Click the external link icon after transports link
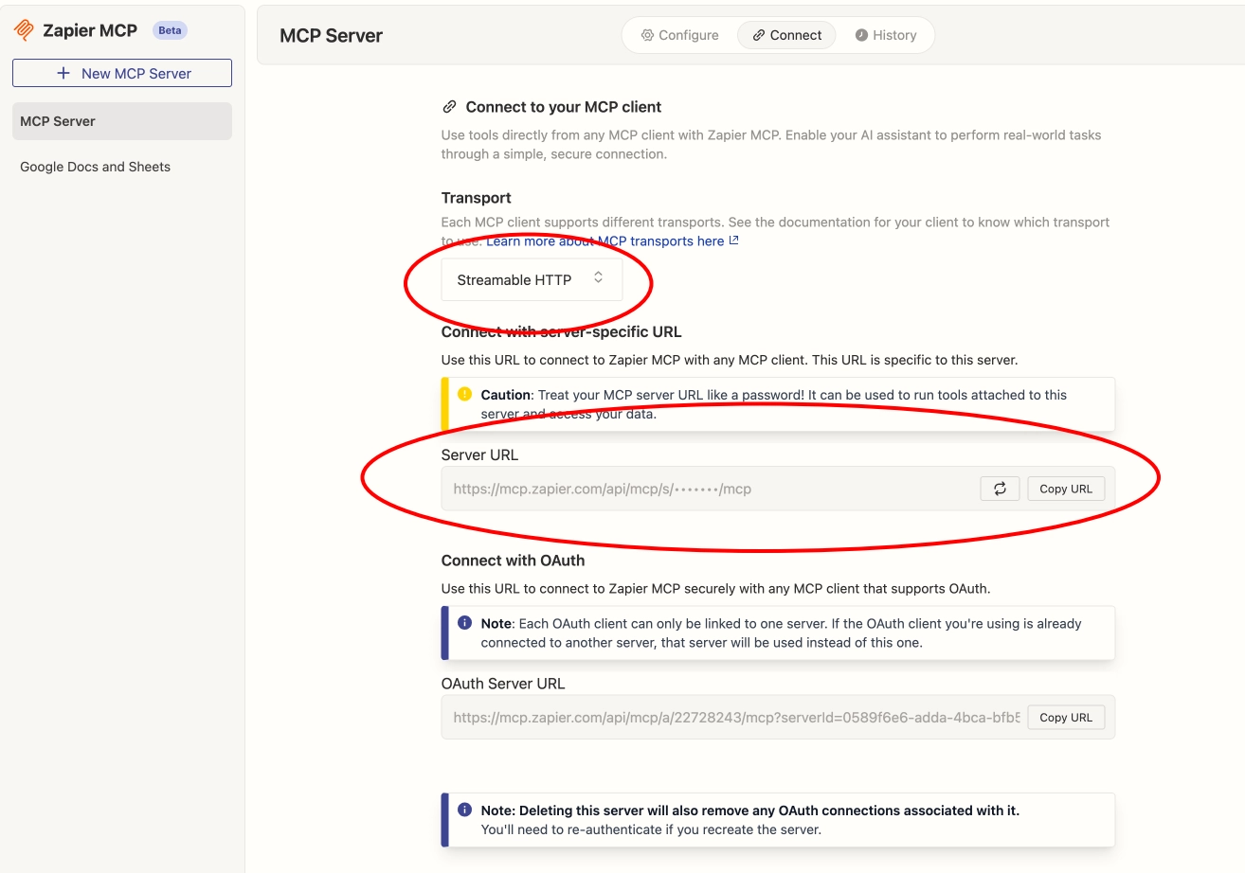Screen dimensions: 1245x873 [733, 241]
